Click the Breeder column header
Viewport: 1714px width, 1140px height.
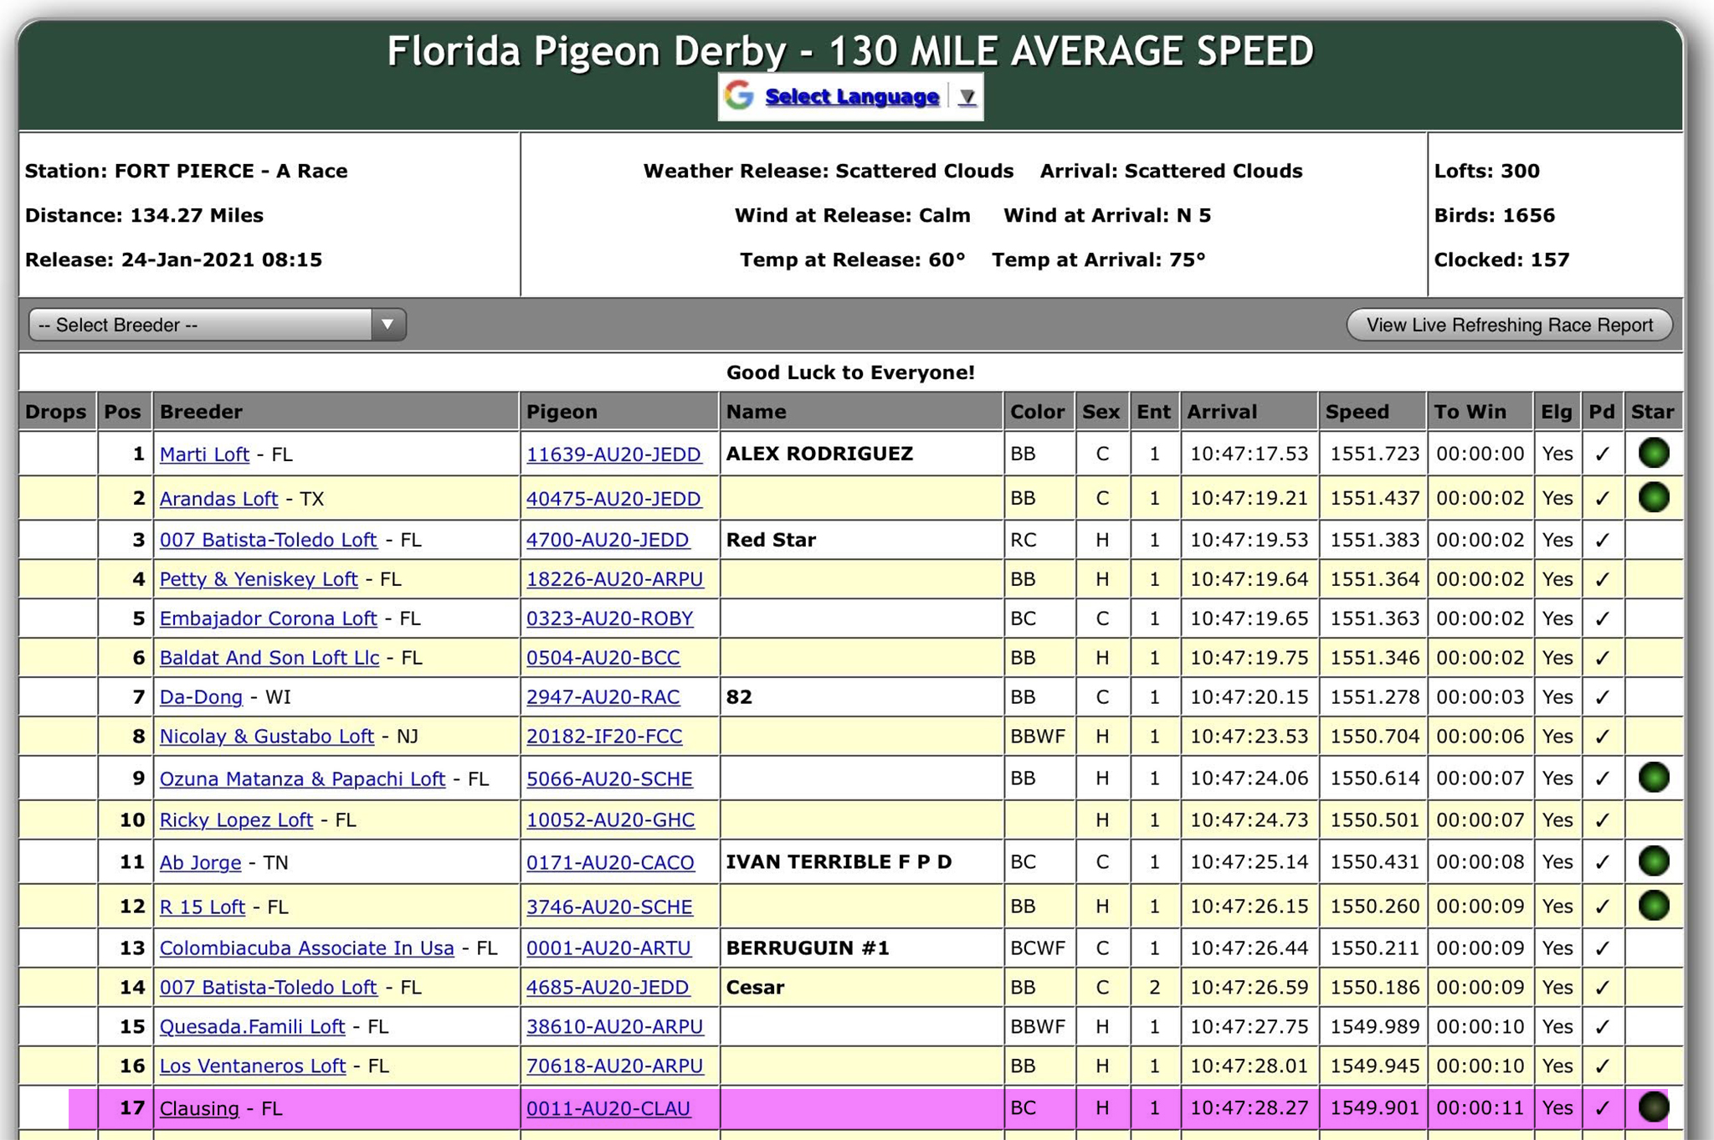point(201,412)
